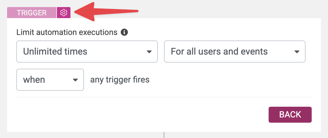This screenshot has height=138, width=328.
Task: Click the For all users and events text
Action: [219, 51]
